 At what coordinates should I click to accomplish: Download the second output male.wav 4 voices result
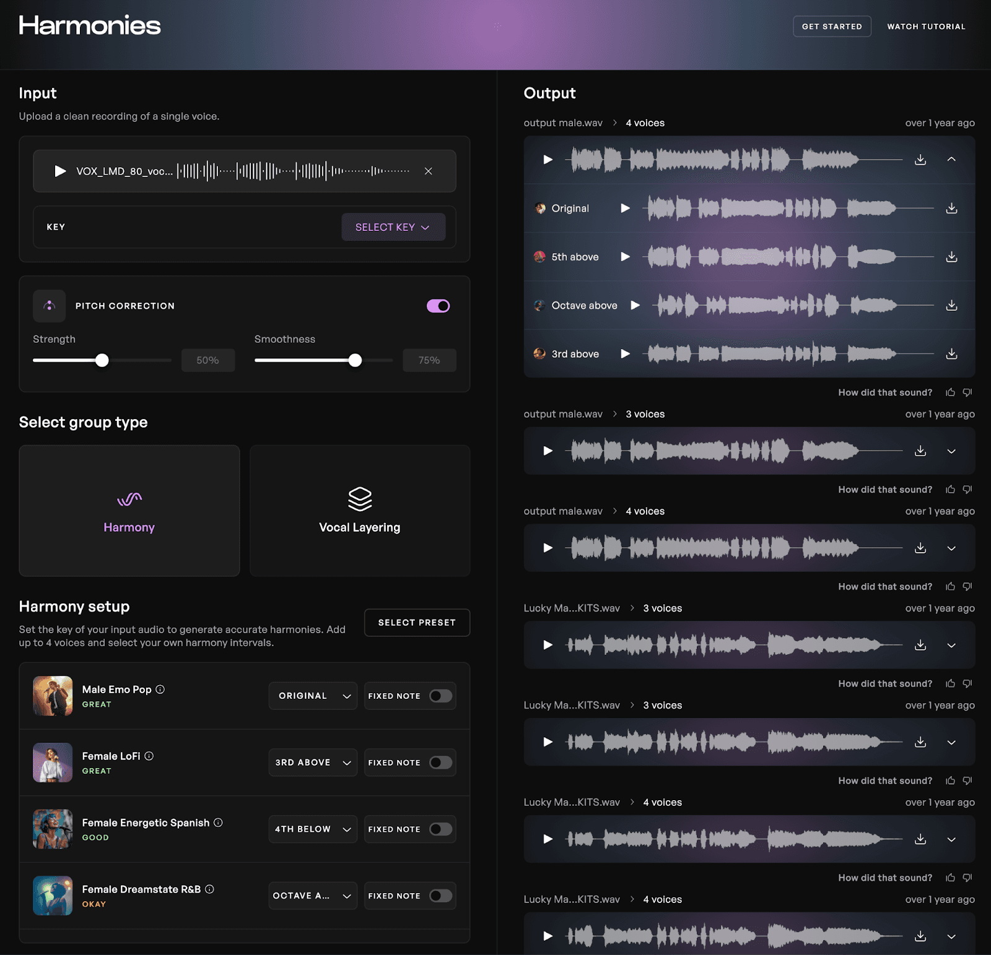point(920,548)
